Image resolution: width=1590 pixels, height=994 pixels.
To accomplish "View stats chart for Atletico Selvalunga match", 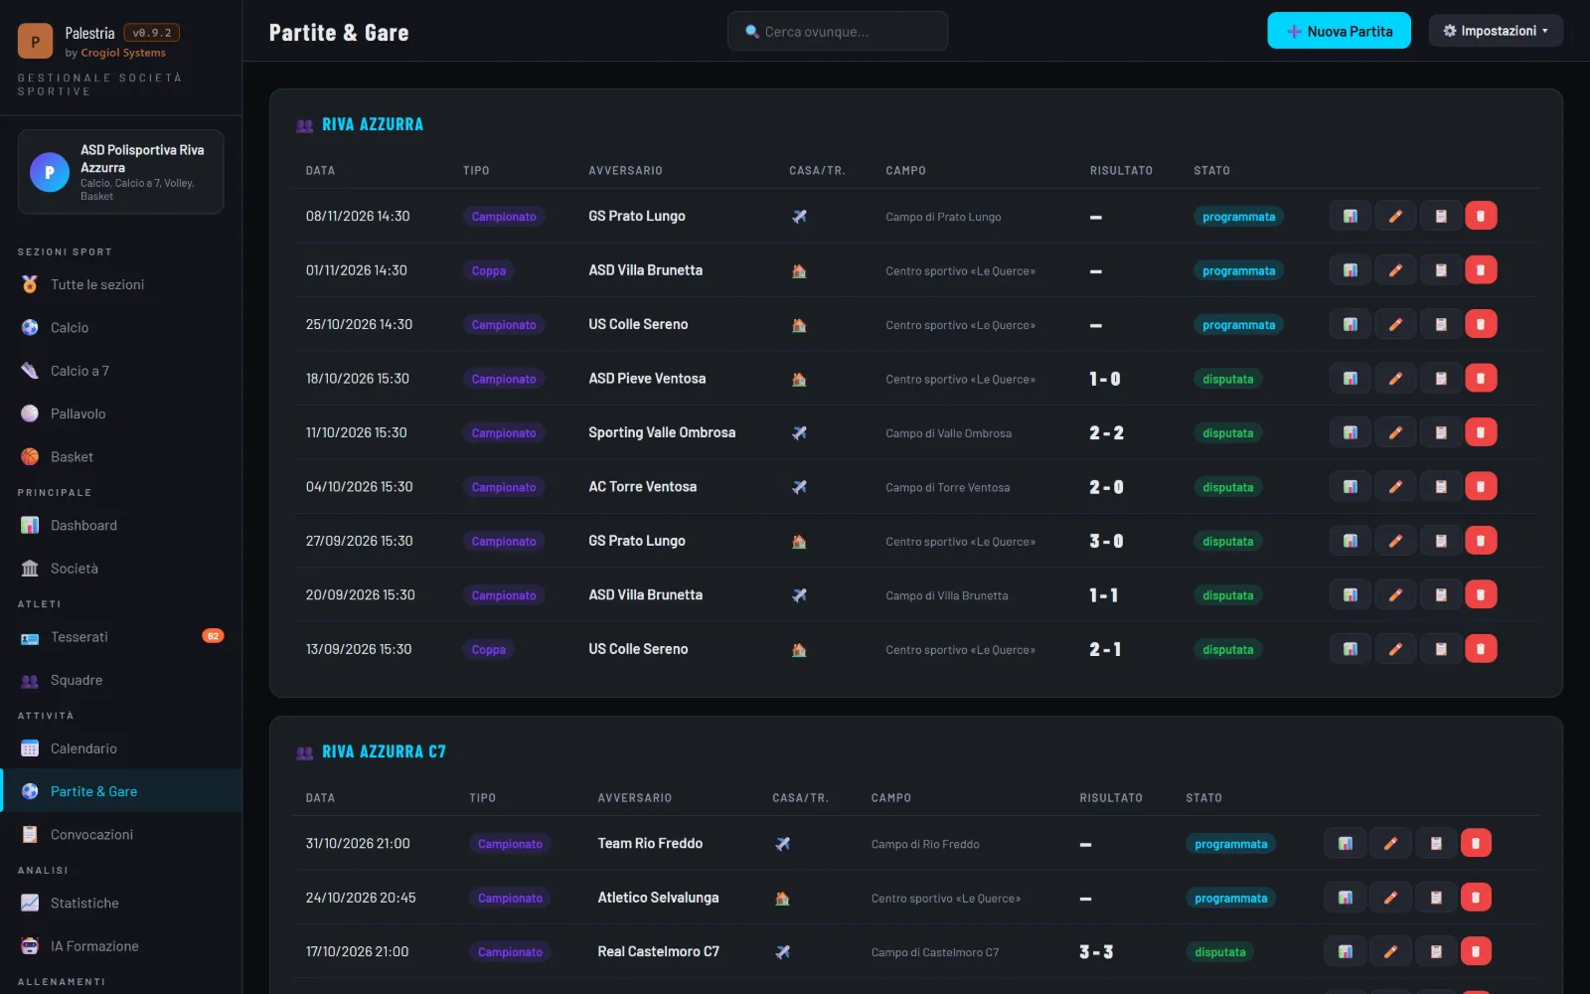I will pos(1345,898).
